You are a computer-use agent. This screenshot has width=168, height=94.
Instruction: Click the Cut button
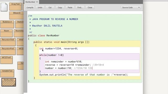pyautogui.click(x=50, y=8)
